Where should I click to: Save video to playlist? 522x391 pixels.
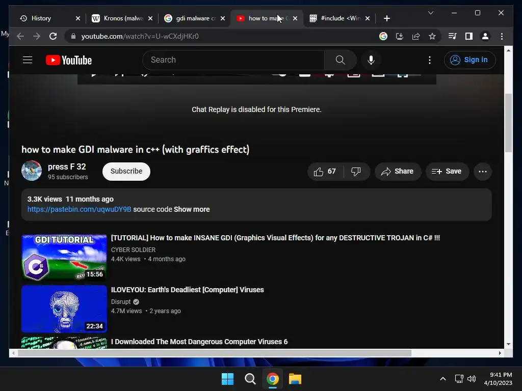click(447, 171)
